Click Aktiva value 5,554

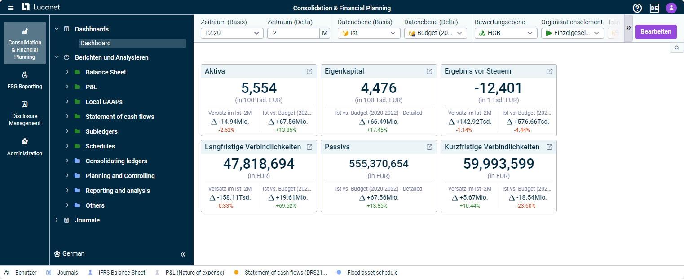(x=259, y=87)
